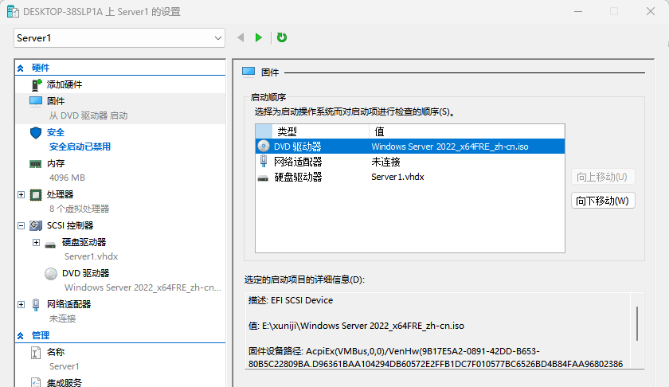
Task: Click the 安全 shield icon
Action: tap(36, 132)
